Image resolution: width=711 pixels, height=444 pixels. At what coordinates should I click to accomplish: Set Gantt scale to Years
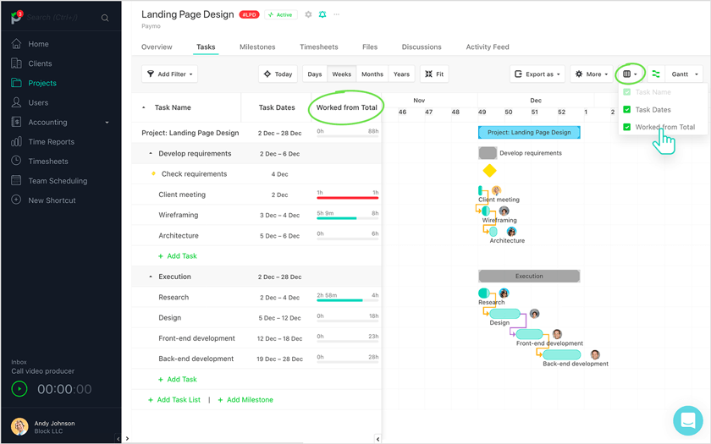point(401,74)
